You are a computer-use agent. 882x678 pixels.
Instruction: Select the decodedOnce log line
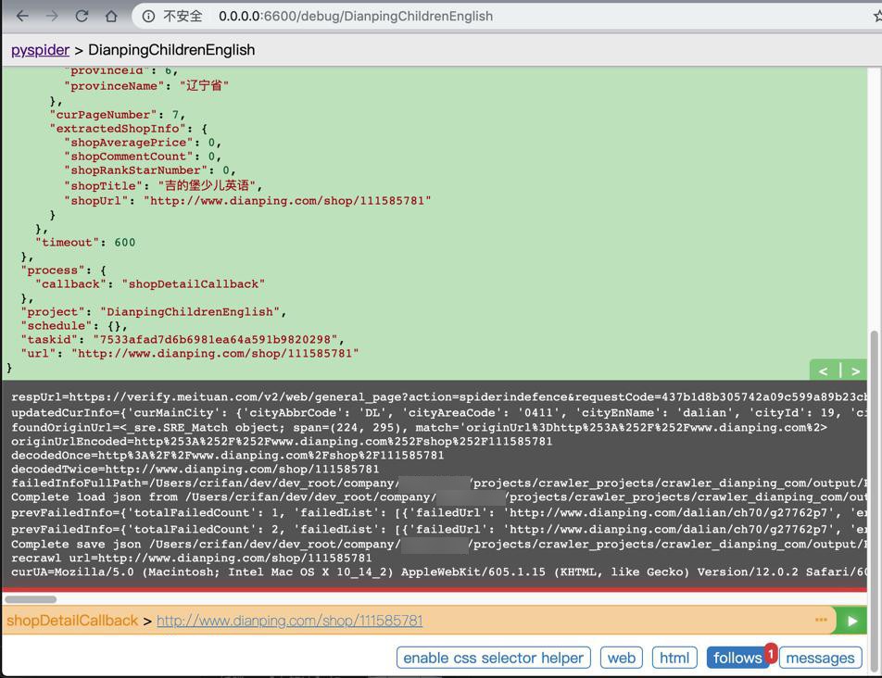pyautogui.click(x=227, y=456)
